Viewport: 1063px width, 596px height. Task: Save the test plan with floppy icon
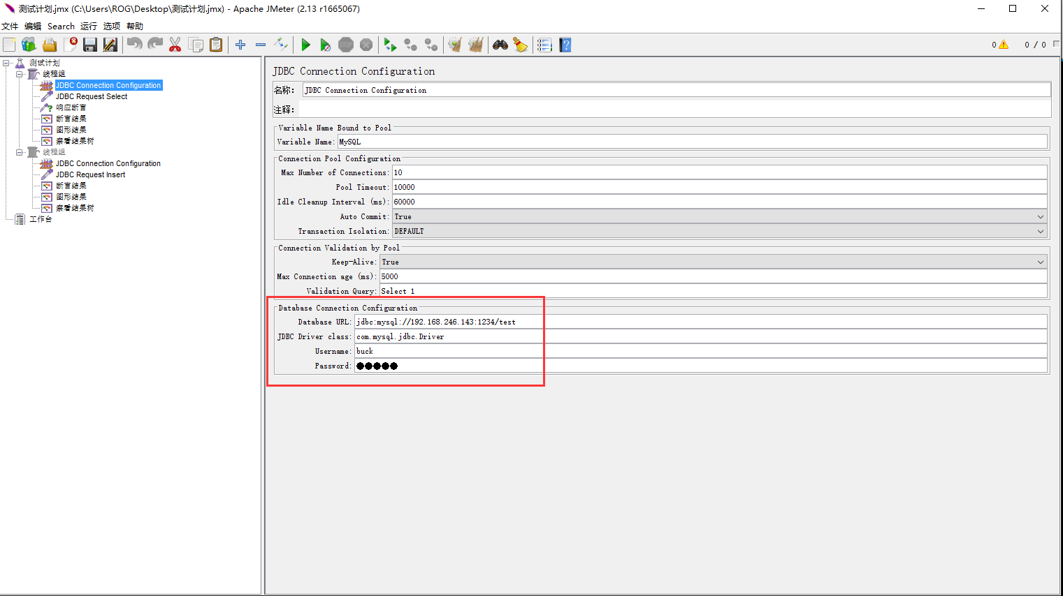(90, 45)
